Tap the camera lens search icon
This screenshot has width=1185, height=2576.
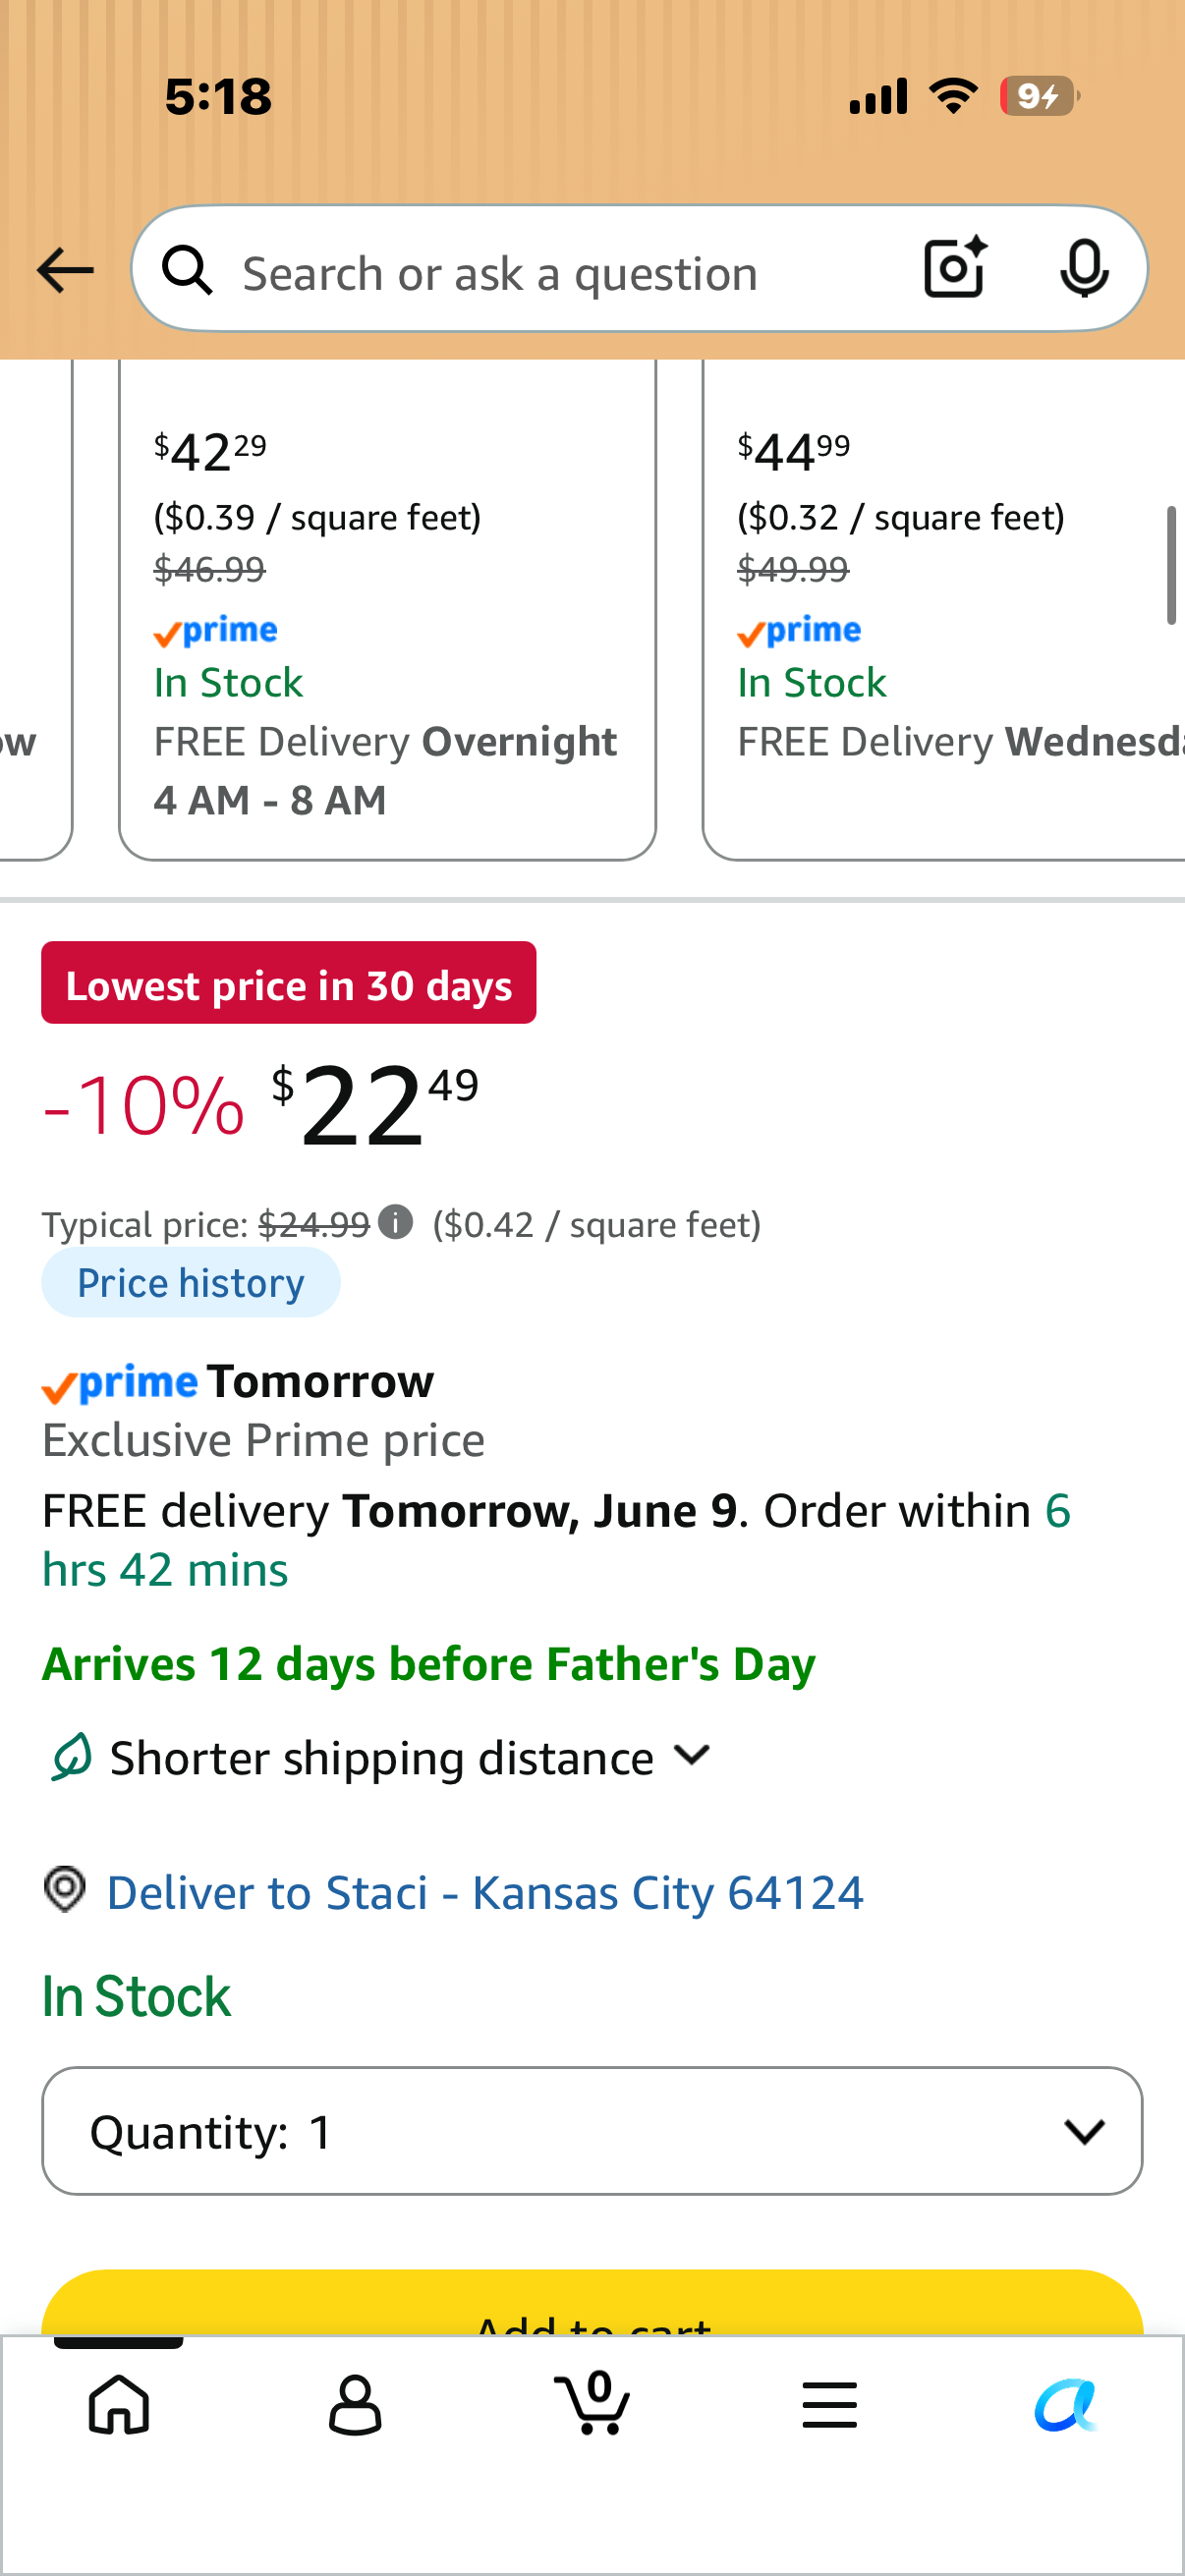tap(955, 268)
